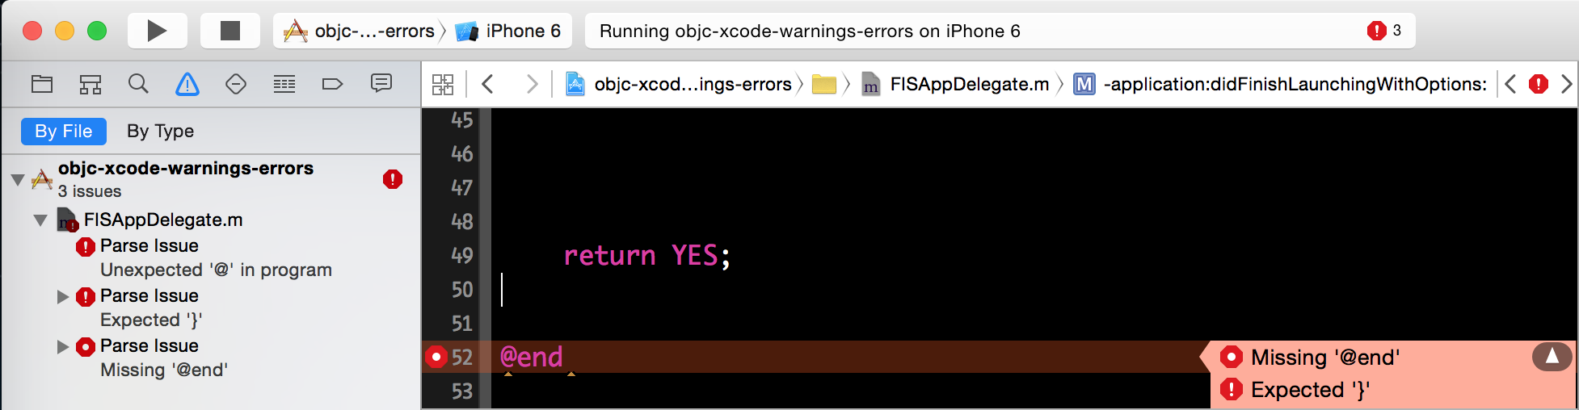This screenshot has width=1579, height=410.
Task: Open the Project navigator folder icon
Action: pyautogui.click(x=42, y=84)
